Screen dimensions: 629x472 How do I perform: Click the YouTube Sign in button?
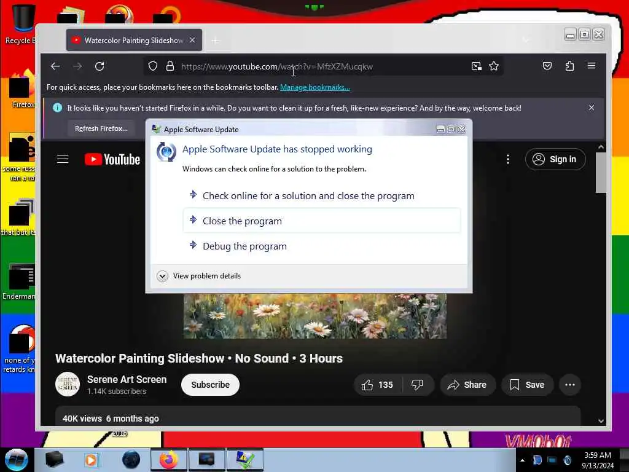click(555, 159)
